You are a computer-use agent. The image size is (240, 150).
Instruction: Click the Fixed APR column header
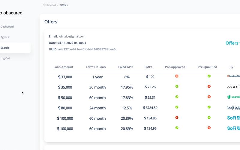click(x=125, y=67)
